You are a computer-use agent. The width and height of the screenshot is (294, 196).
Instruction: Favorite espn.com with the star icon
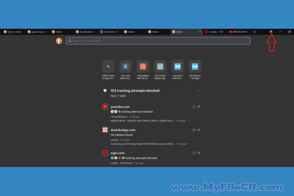coord(194,153)
